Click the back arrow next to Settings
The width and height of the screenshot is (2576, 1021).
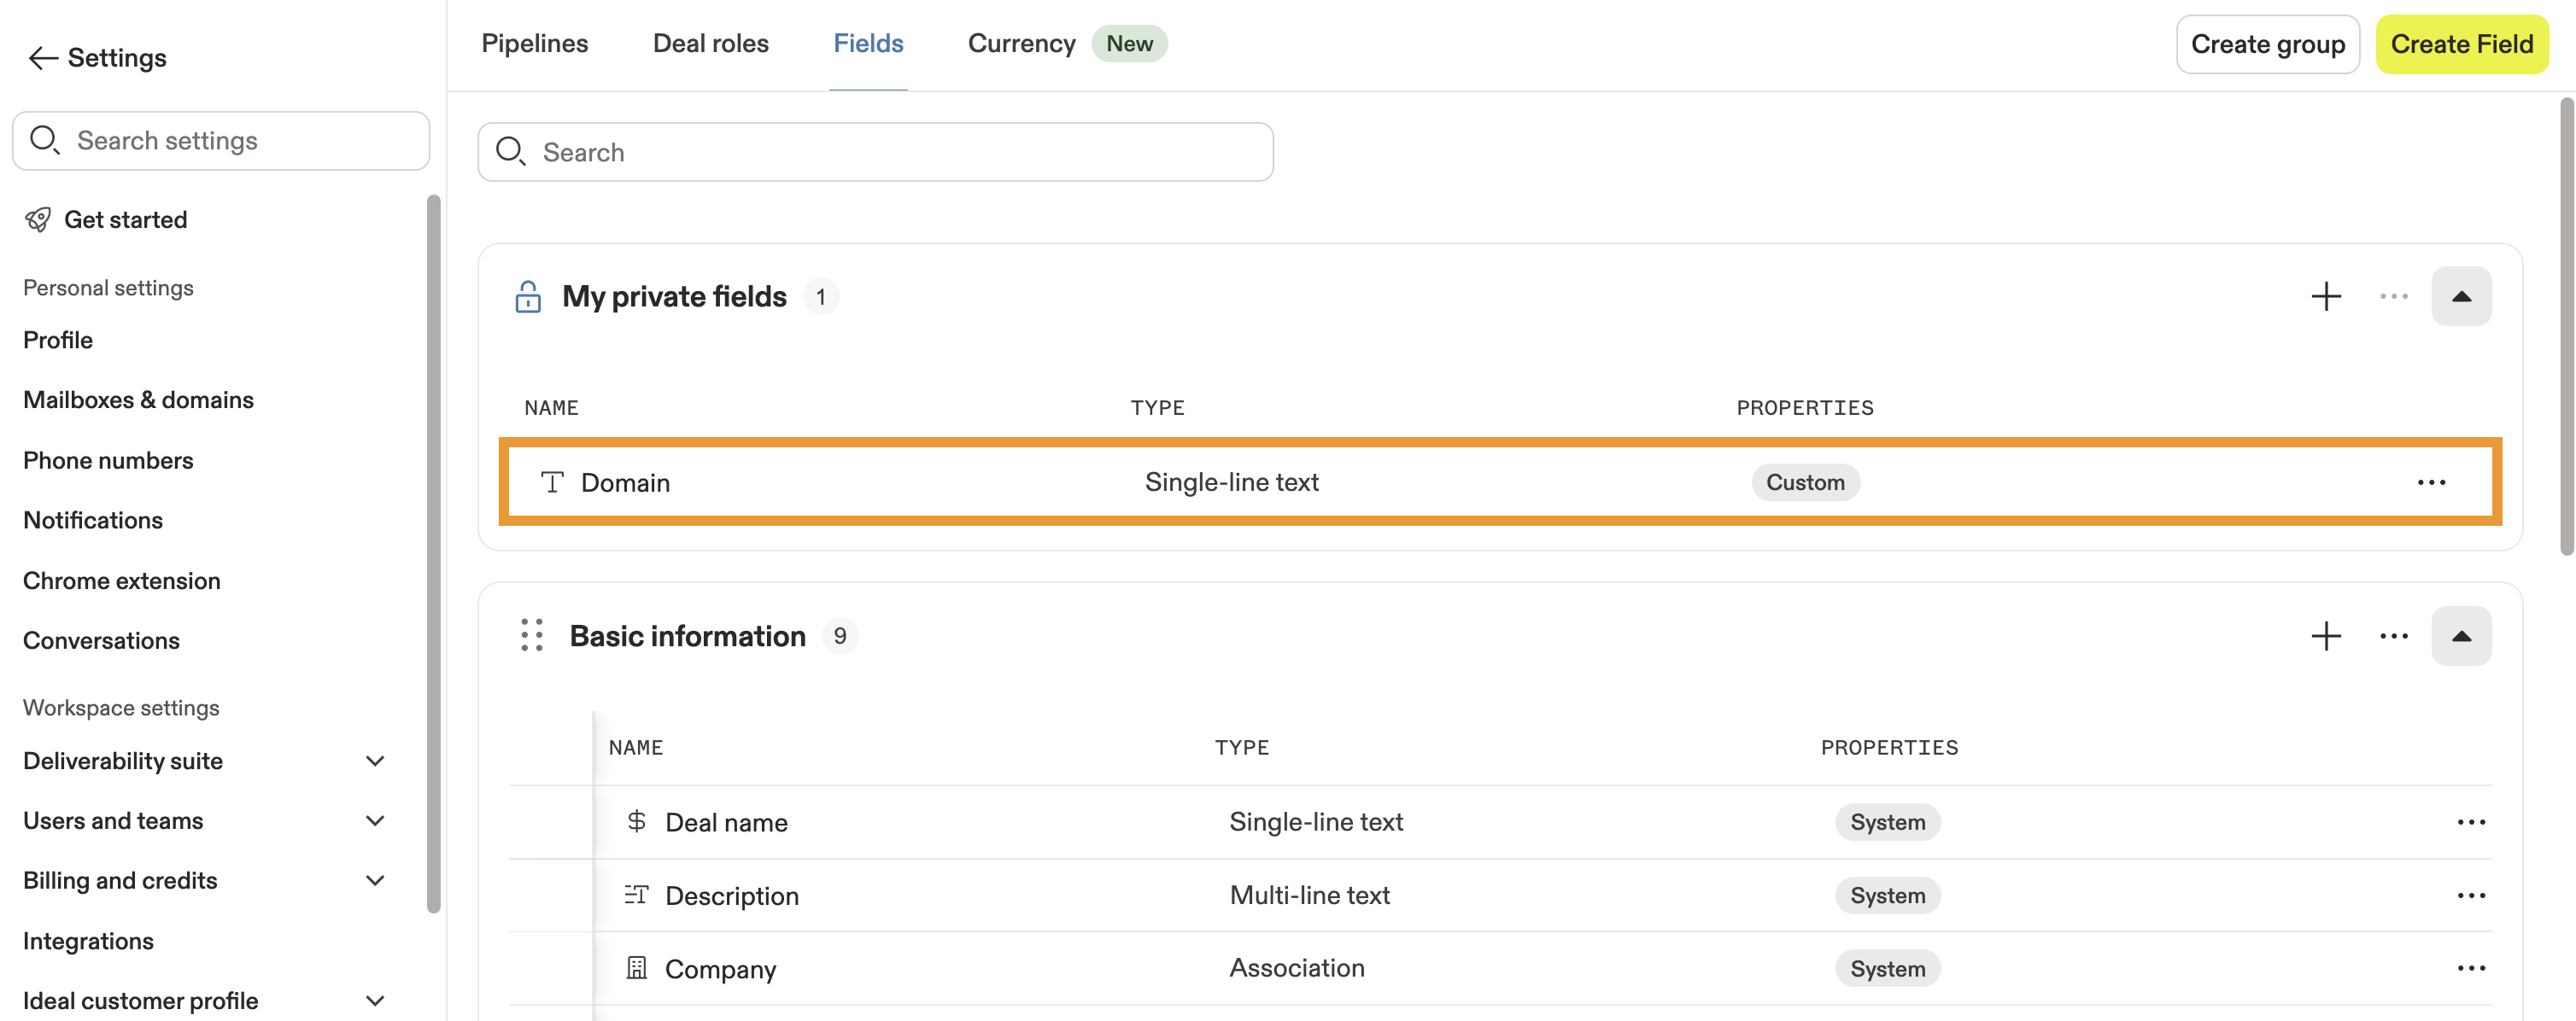pyautogui.click(x=42, y=58)
